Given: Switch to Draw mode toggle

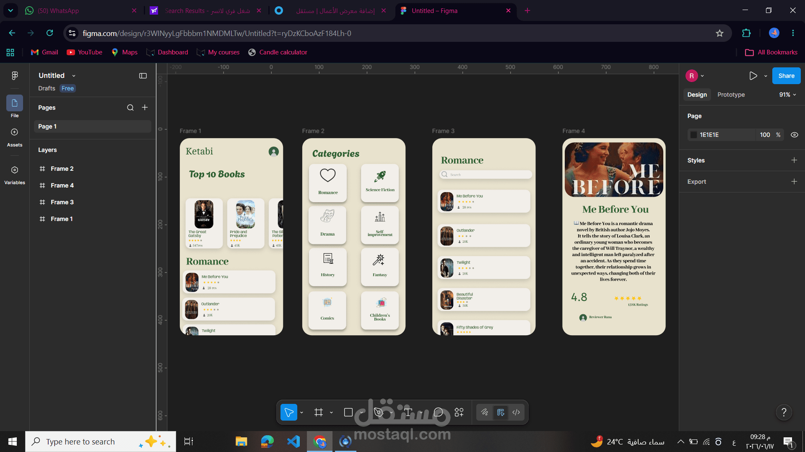Looking at the screenshot, I should tap(485, 413).
